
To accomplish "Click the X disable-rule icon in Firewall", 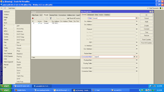I will pos(43,18).
